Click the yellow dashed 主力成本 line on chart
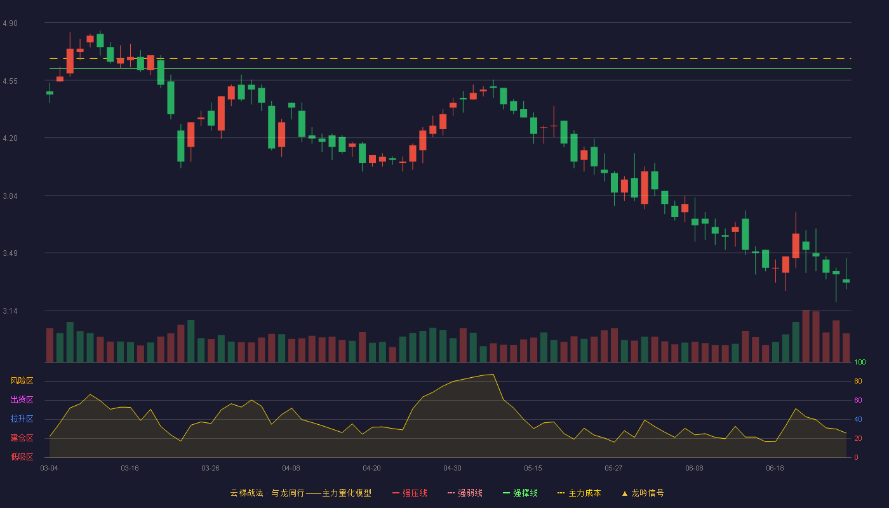The width and height of the screenshot is (889, 508). click(x=450, y=58)
